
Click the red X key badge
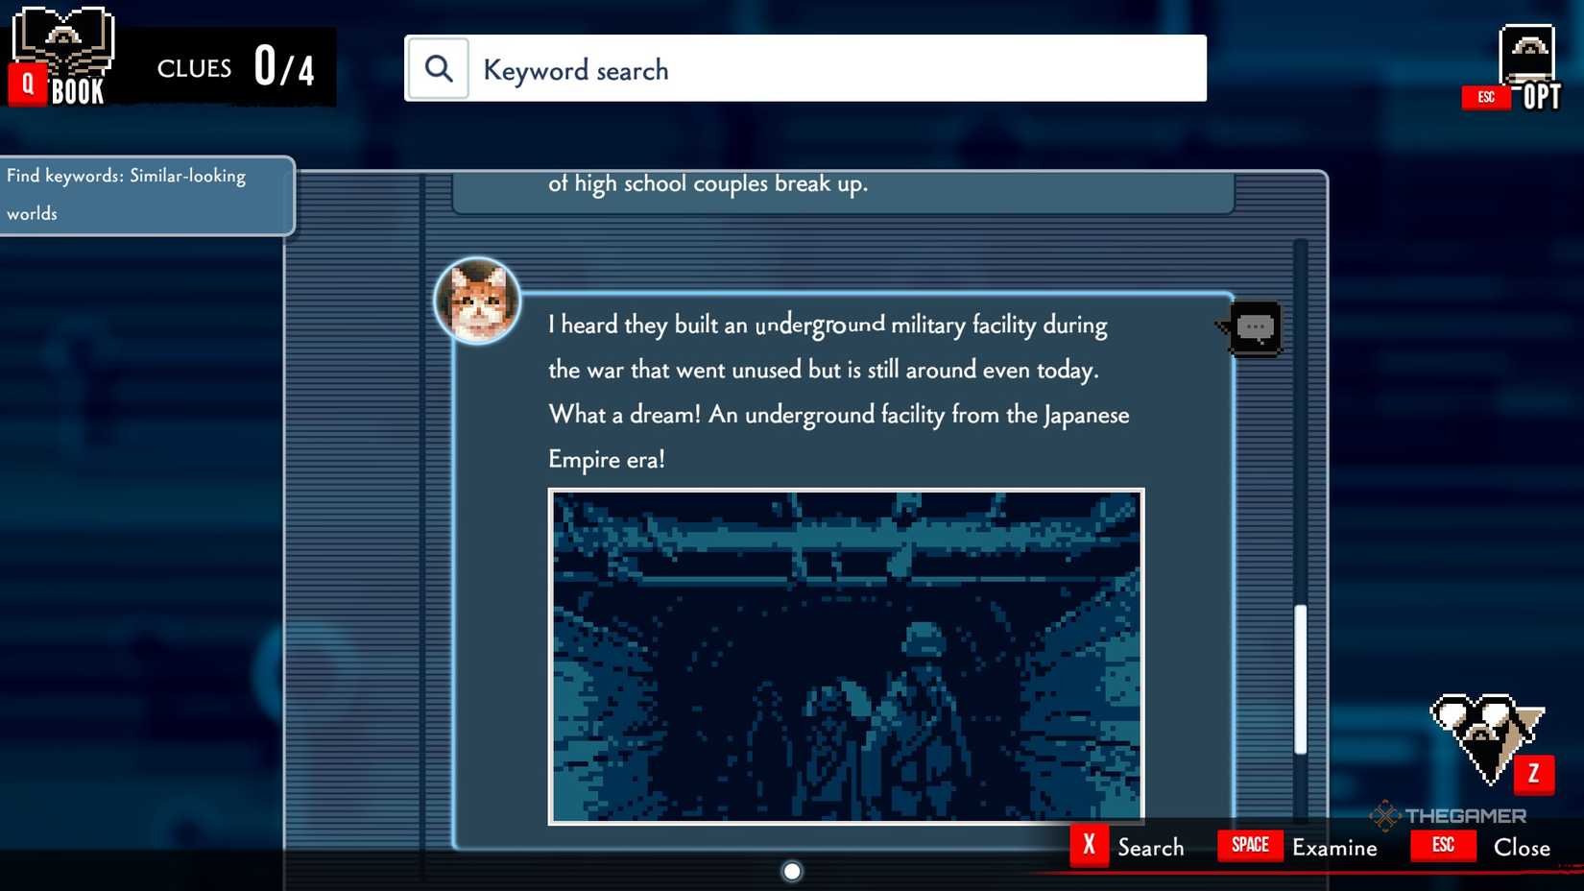pos(1089,846)
